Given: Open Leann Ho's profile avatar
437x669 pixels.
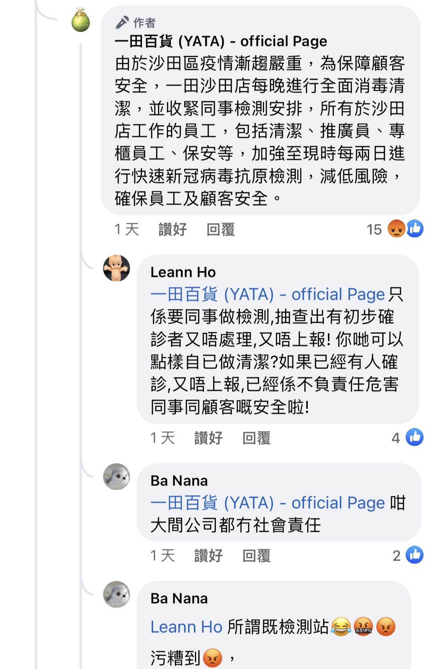Looking at the screenshot, I should tap(117, 268).
